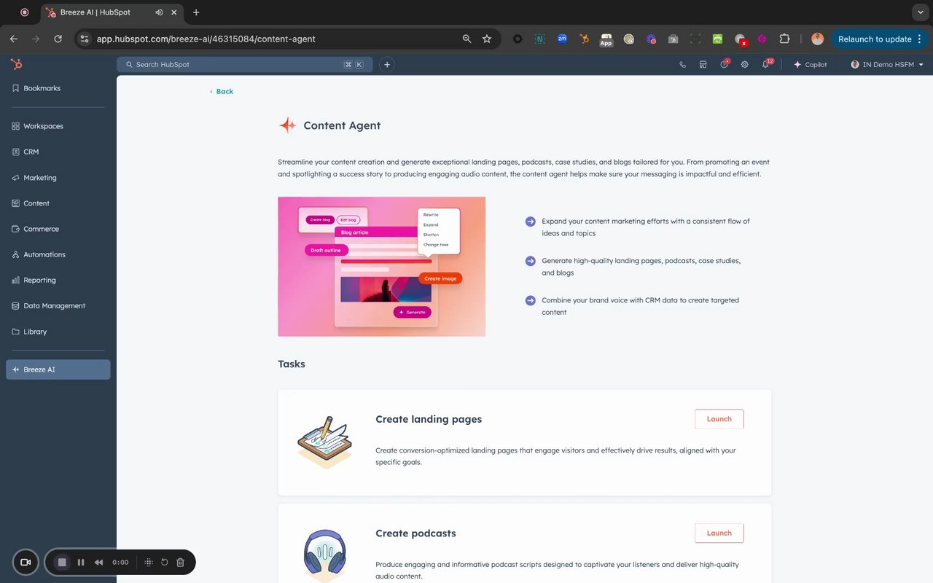Focus the Search HubSpot field
Image resolution: width=933 pixels, height=583 pixels.
tap(244, 65)
